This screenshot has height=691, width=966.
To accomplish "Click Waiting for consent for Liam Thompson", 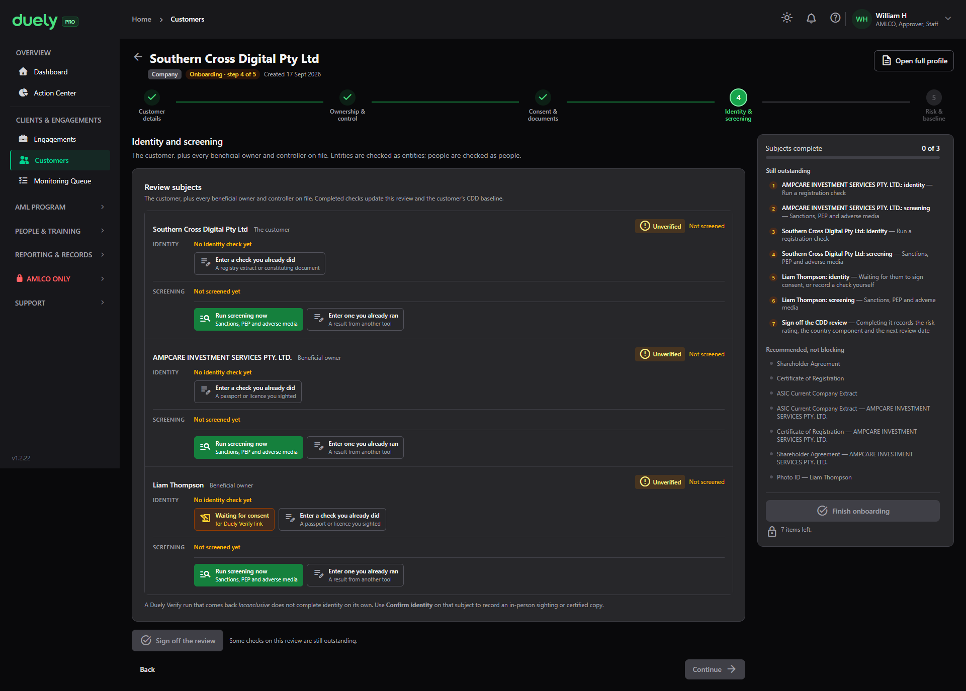I will (x=234, y=520).
